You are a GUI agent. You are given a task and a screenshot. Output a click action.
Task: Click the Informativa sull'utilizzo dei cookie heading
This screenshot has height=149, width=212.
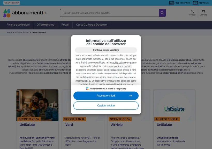click(106, 42)
